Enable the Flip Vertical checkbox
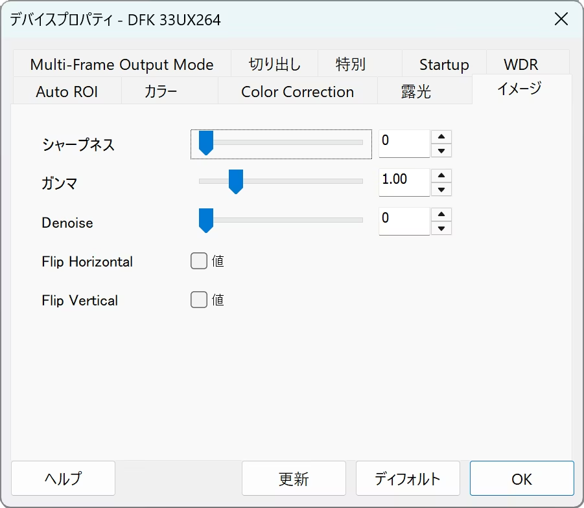584x508 pixels. 199,300
